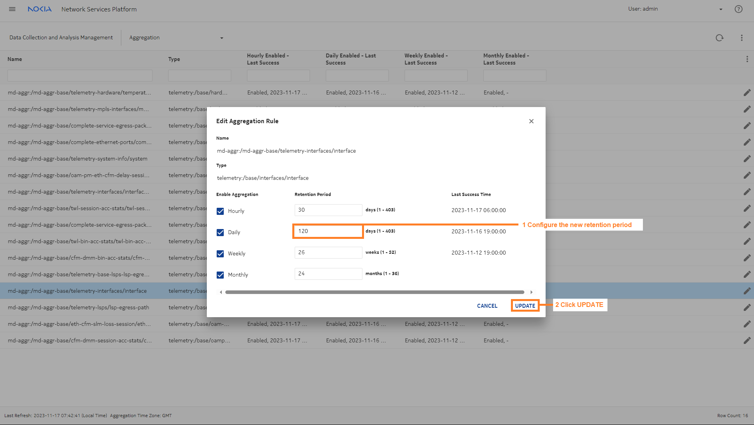Disable the Monthly aggregation checkbox
Image resolution: width=754 pixels, height=425 pixels.
point(220,275)
